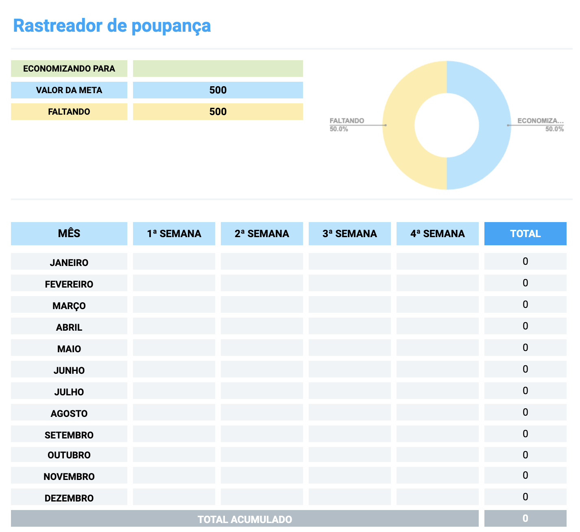Click the ECONOMIZA... 50.0% chart label
Image resolution: width=580 pixels, height=532 pixels.
(541, 124)
